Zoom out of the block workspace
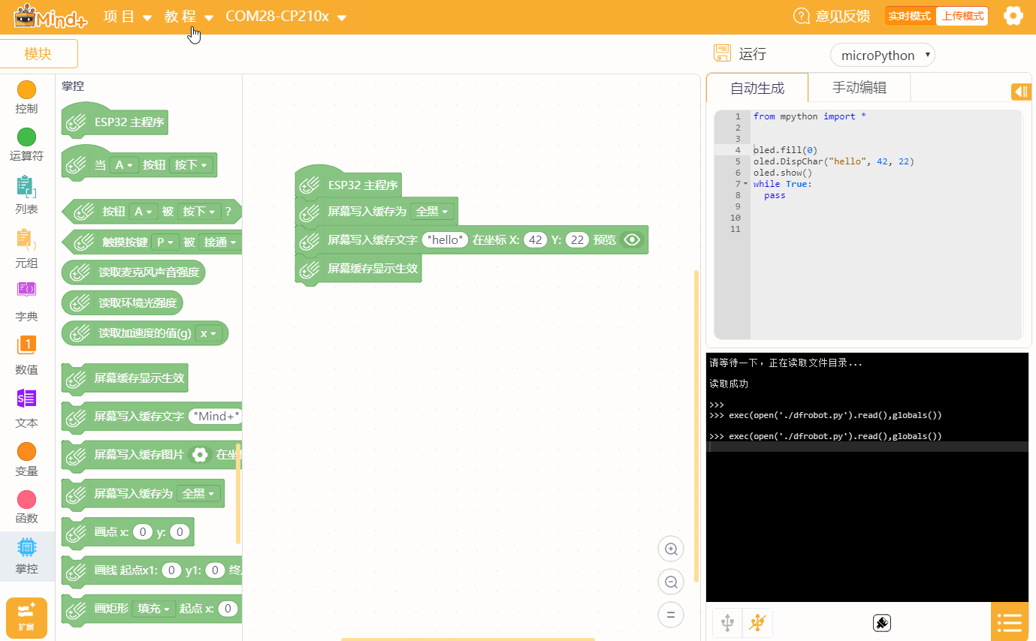 (670, 582)
